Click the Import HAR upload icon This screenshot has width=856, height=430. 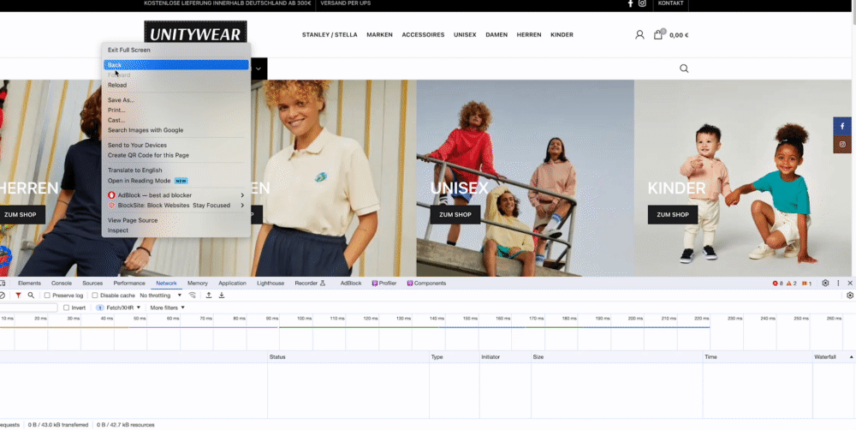coord(209,295)
